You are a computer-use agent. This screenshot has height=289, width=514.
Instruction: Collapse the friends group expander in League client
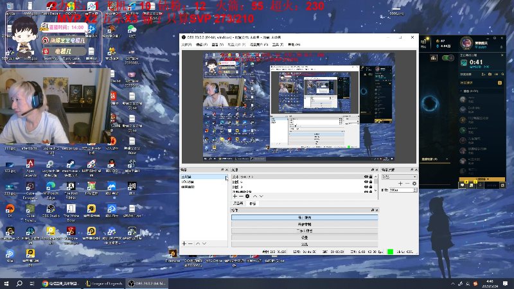pos(461,91)
